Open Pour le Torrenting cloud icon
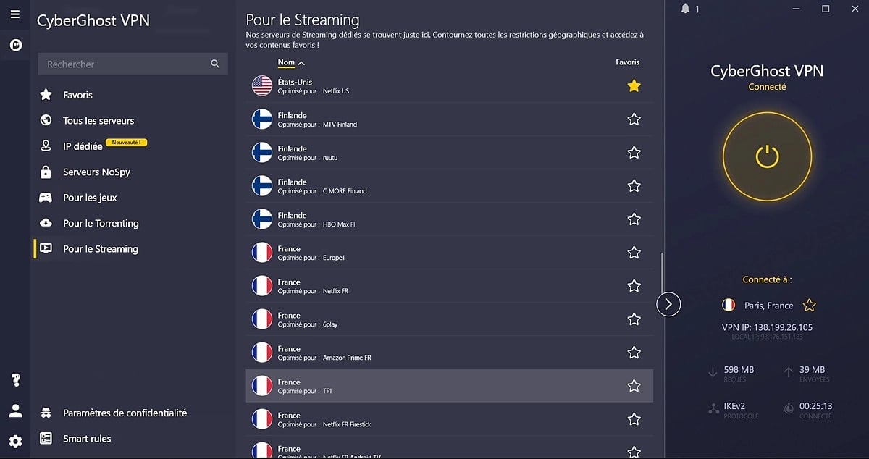The image size is (869, 459). [46, 223]
